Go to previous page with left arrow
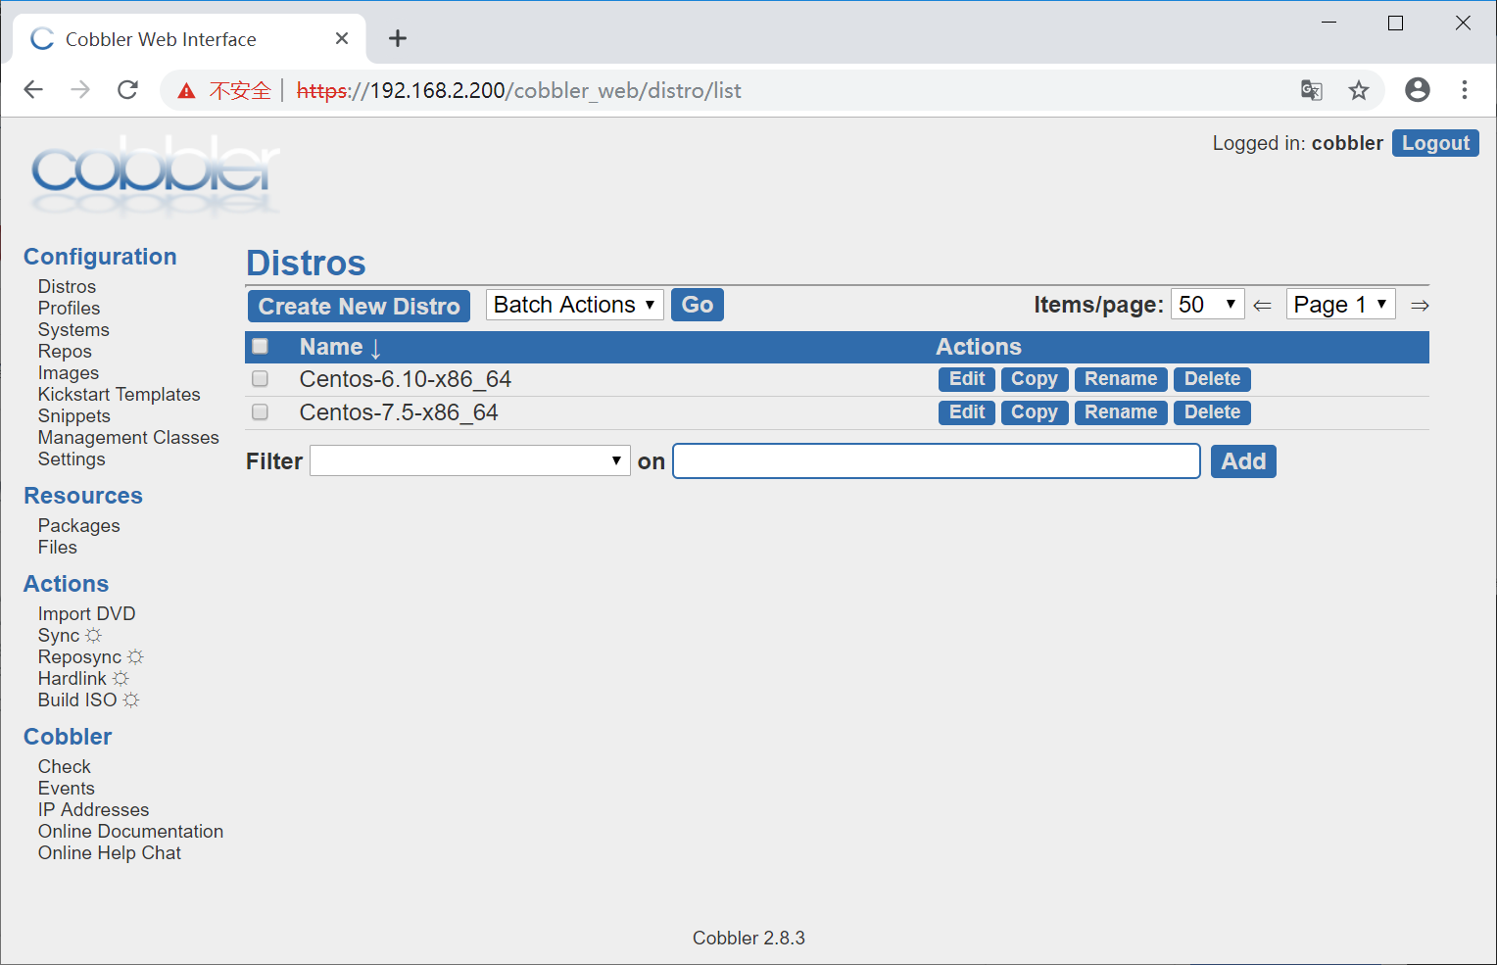 click(1263, 306)
